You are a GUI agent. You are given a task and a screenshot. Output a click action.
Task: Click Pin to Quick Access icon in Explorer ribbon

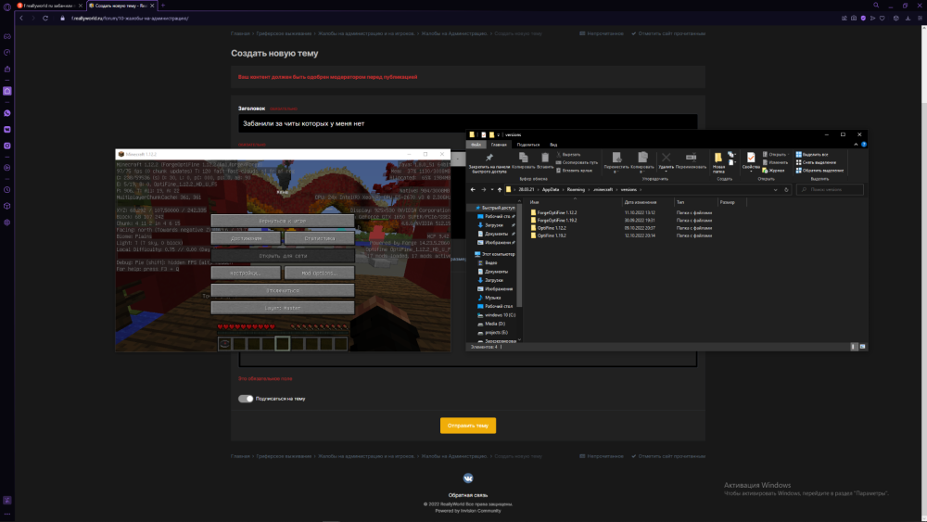pyautogui.click(x=489, y=158)
